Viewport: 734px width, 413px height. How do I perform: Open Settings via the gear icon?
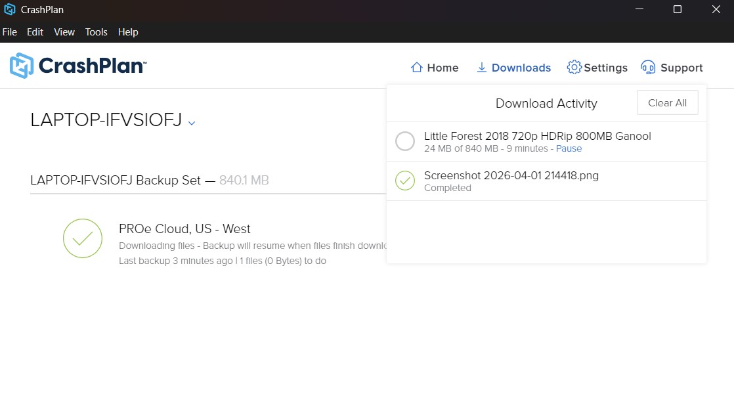[x=574, y=67]
